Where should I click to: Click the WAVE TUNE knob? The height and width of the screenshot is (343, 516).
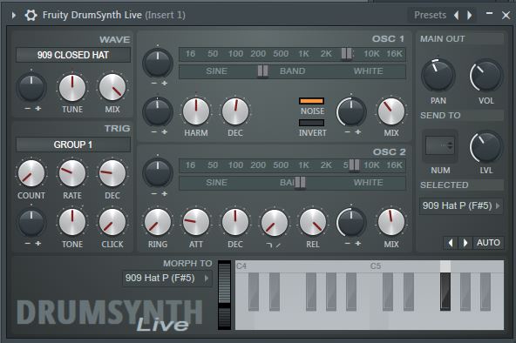[72, 87]
